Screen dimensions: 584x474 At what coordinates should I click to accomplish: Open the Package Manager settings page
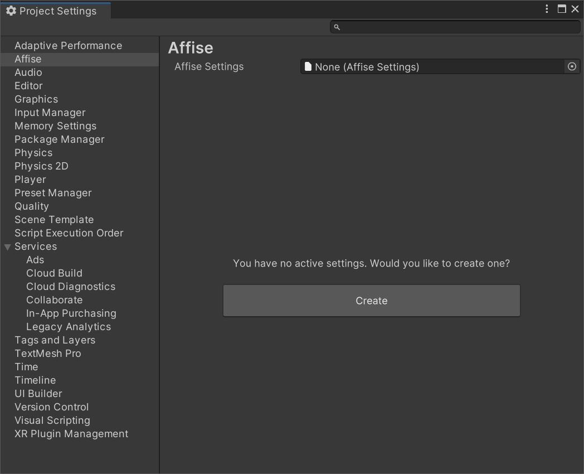pos(59,139)
